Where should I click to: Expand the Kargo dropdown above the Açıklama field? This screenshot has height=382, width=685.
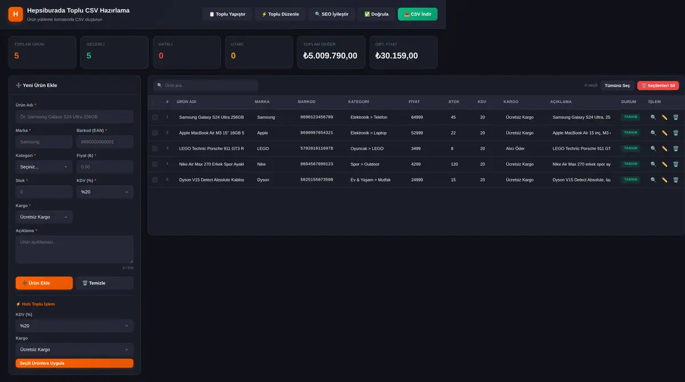tap(44, 217)
